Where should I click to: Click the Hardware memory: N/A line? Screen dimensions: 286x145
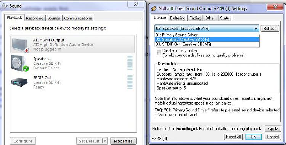tap(177, 79)
